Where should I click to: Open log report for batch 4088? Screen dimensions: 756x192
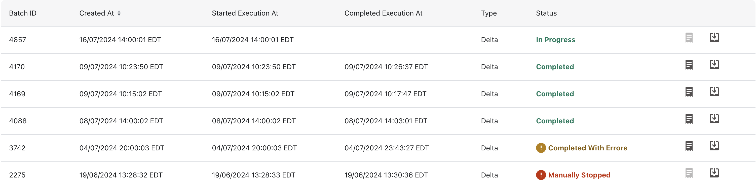(x=689, y=119)
